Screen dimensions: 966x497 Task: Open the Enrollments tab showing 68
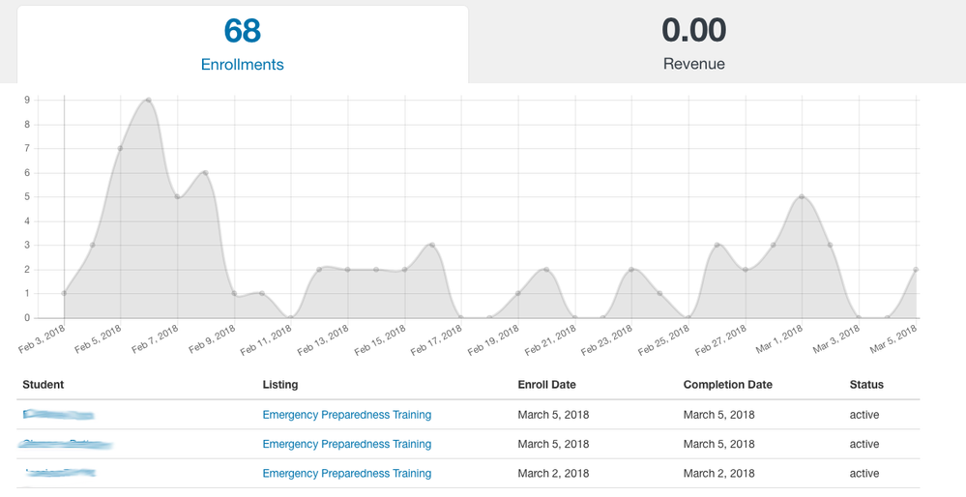coord(242,45)
